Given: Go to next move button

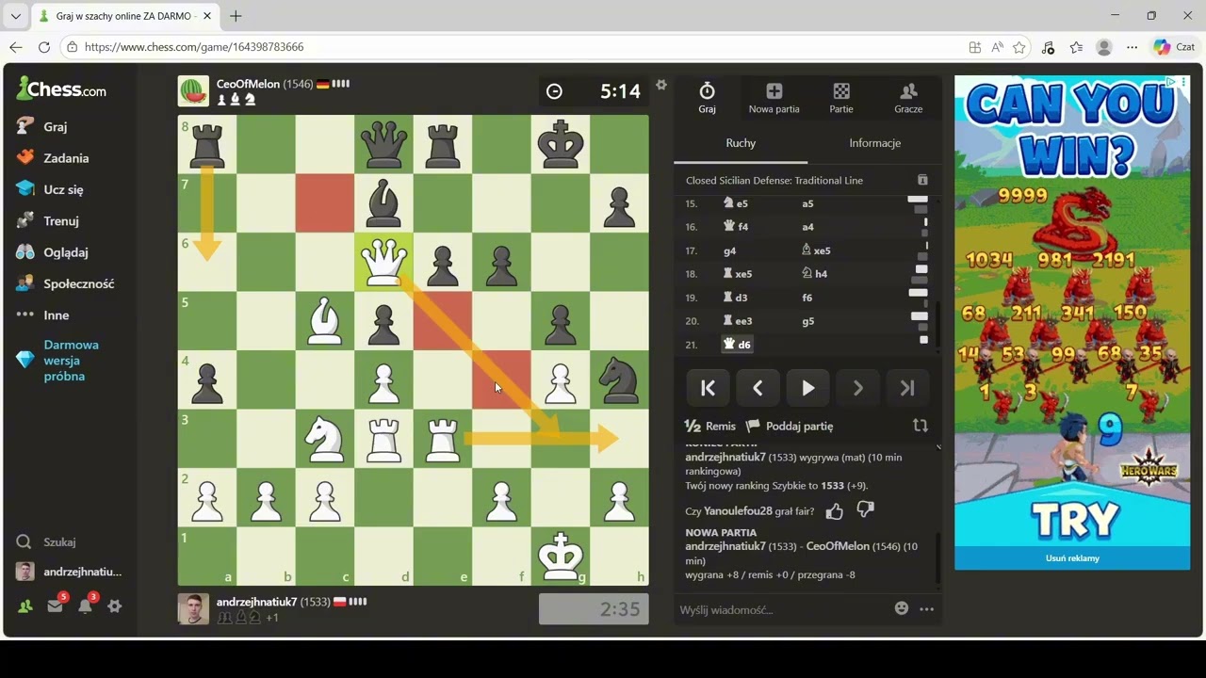Looking at the screenshot, I should (857, 388).
